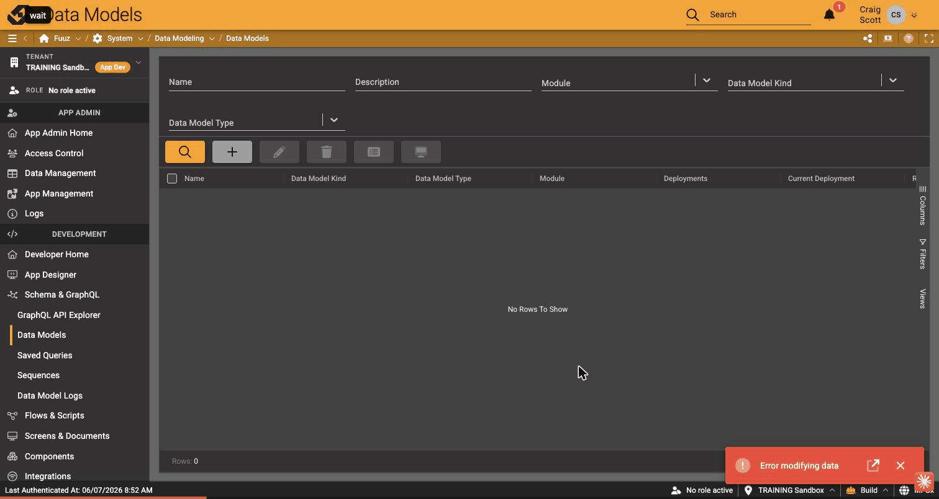Image resolution: width=939 pixels, height=499 pixels.
Task: Click Data Modeling breadcrumb link
Action: (179, 38)
